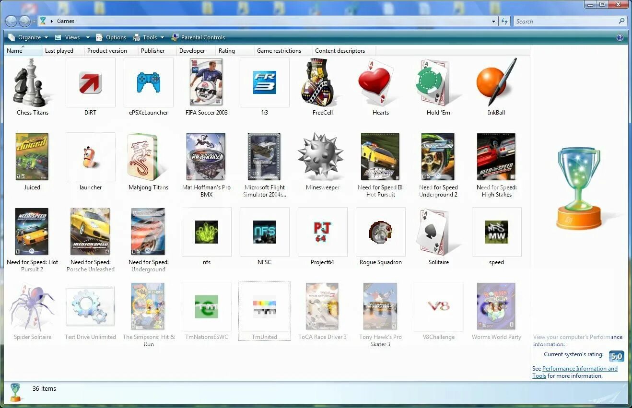Image resolution: width=632 pixels, height=408 pixels.
Task: Expand the Games breadcrumb arrow
Action: click(51, 21)
